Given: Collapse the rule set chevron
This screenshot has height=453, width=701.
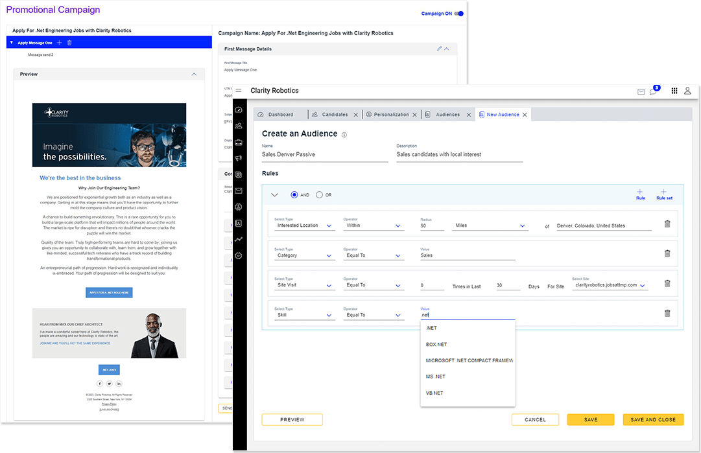Looking at the screenshot, I should click(x=274, y=195).
